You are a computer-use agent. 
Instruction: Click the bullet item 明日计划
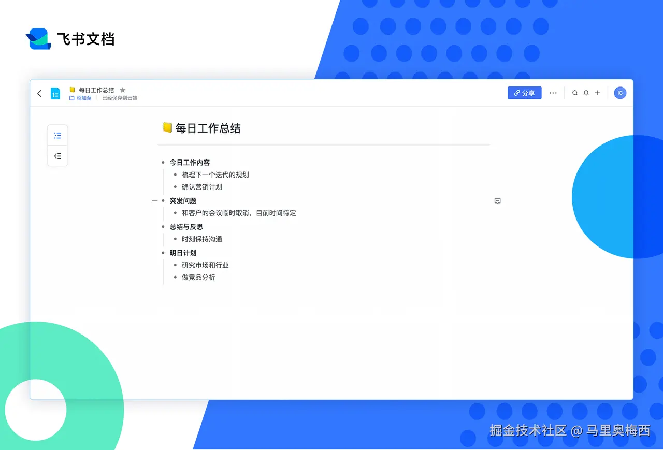point(183,253)
